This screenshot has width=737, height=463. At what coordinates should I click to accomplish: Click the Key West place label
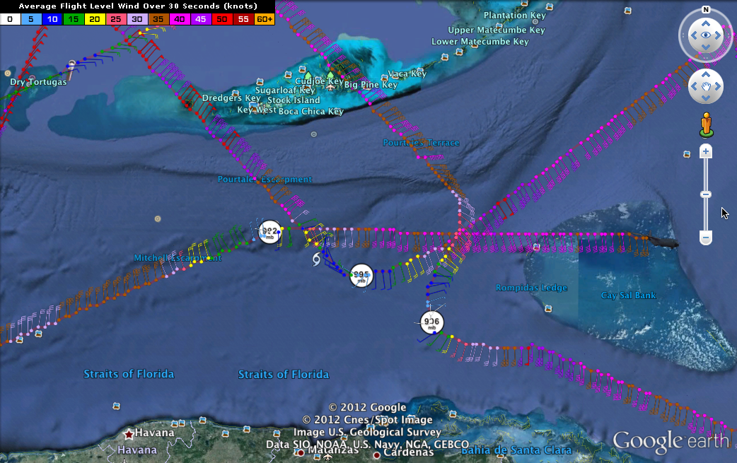tap(256, 110)
